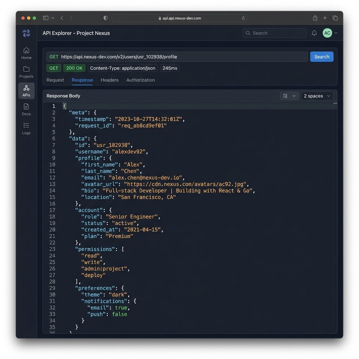Click the bio value text
This screenshot has width=359, height=359.
pos(177,191)
